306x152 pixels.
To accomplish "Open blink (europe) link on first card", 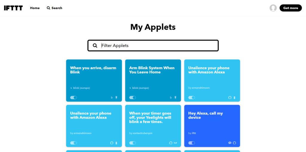I will pos(81,88).
